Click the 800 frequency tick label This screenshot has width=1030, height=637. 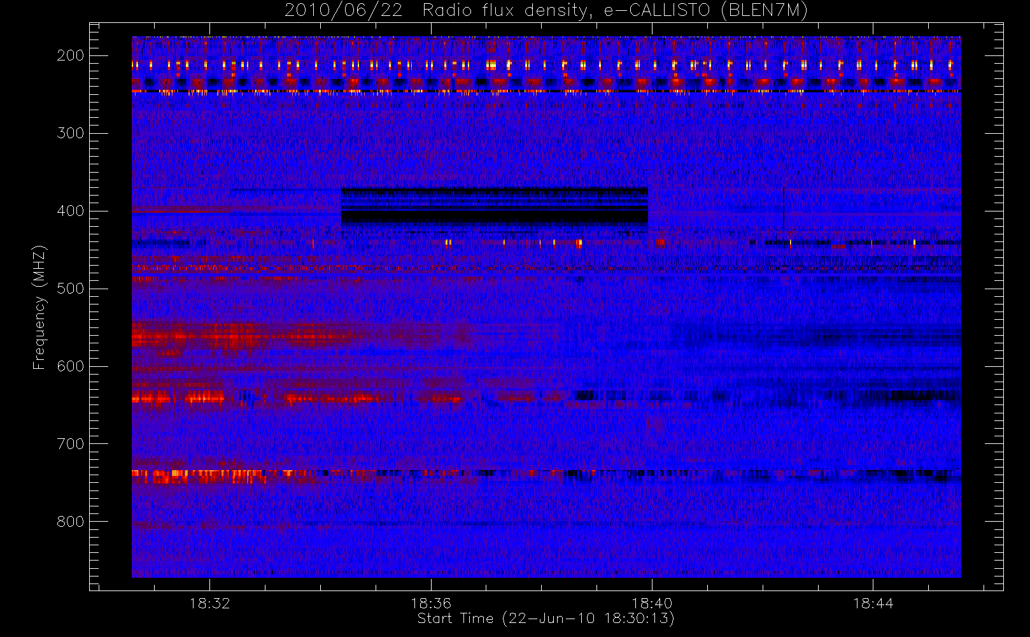[71, 522]
